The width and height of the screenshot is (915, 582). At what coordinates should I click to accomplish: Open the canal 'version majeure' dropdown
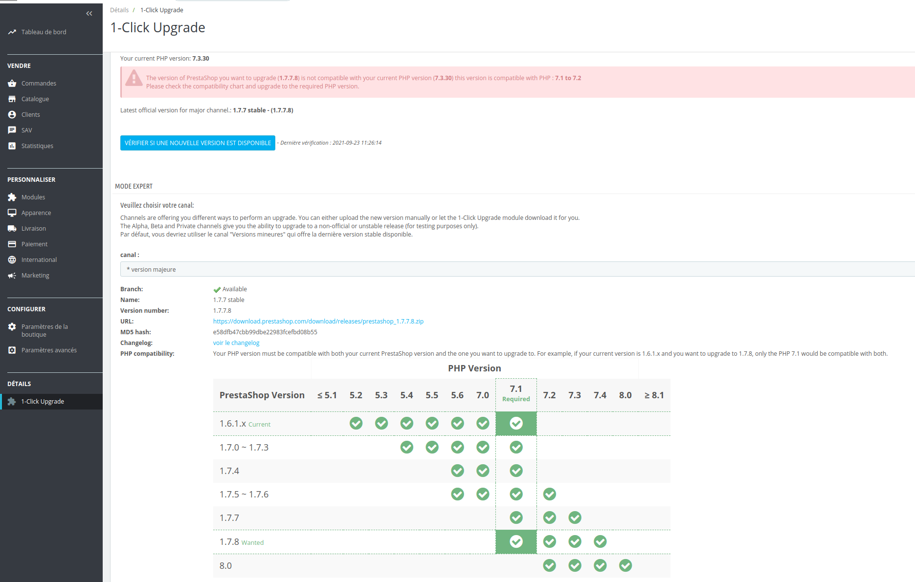pos(517,269)
